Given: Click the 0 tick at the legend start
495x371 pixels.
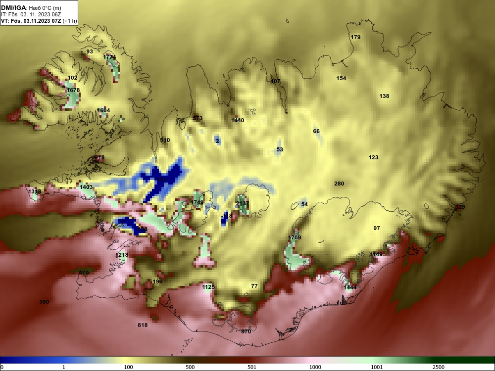Looking at the screenshot, I should click(x=2, y=367).
